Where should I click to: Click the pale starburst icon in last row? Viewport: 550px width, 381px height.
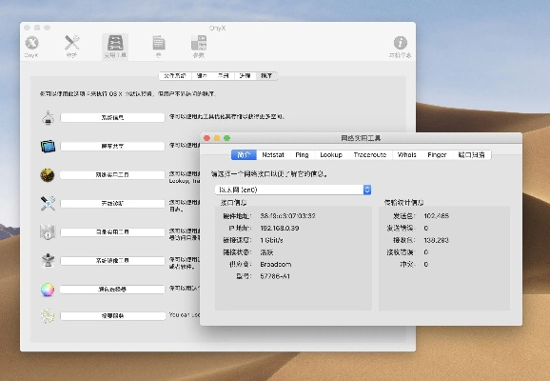48,316
